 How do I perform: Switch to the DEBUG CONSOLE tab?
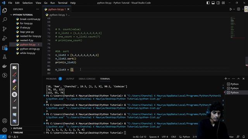87,79
